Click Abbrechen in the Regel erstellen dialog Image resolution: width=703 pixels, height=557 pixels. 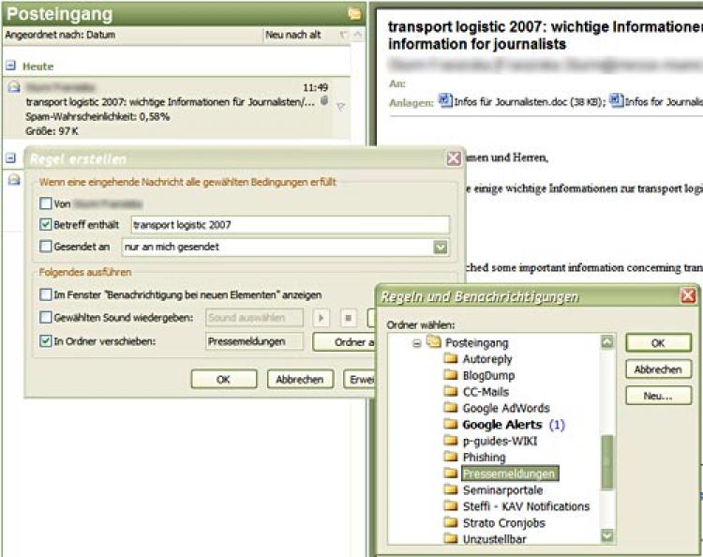pos(300,380)
